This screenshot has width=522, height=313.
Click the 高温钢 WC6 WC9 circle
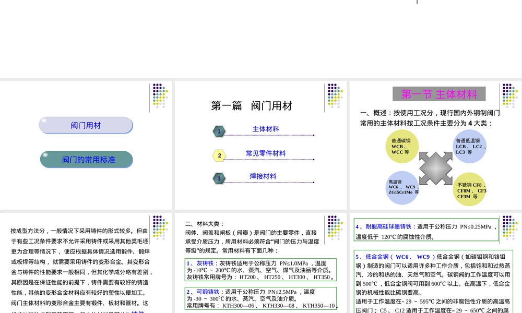tap(402, 188)
